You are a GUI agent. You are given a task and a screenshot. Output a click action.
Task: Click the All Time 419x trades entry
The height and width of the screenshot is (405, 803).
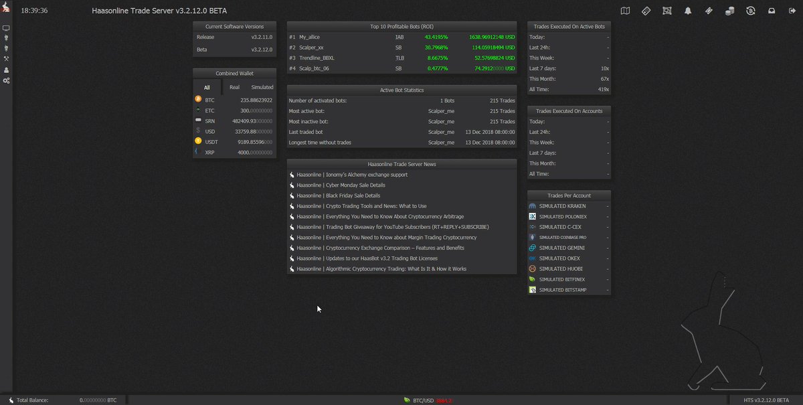pos(569,89)
